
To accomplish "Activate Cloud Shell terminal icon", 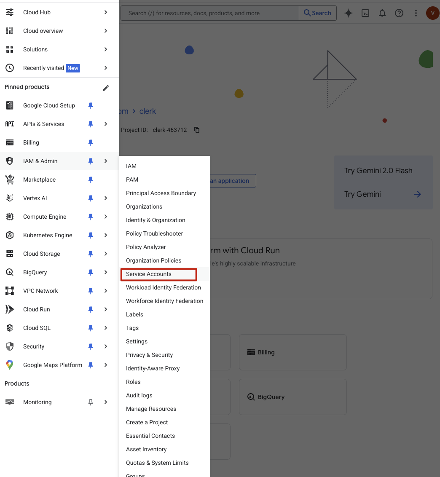I will pos(365,13).
